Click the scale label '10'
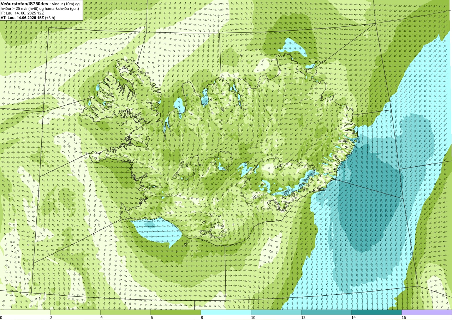 (x=253, y=318)
